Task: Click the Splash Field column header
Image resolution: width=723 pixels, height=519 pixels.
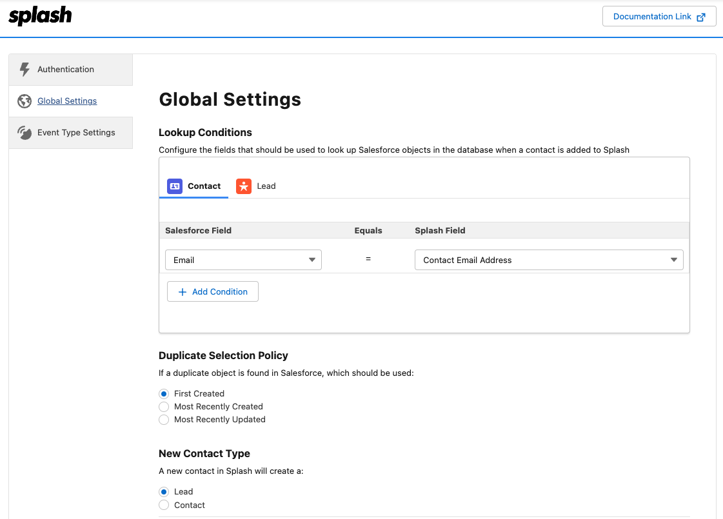Action: click(x=440, y=230)
